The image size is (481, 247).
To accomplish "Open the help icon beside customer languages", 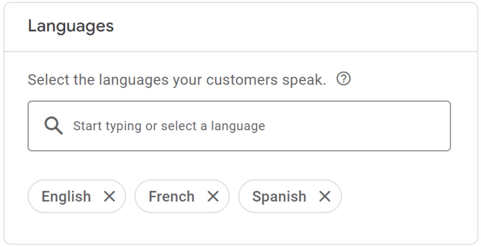I will pos(344,79).
